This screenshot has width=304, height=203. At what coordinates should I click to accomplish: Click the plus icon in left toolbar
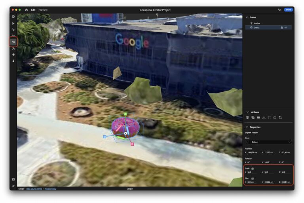click(x=13, y=55)
